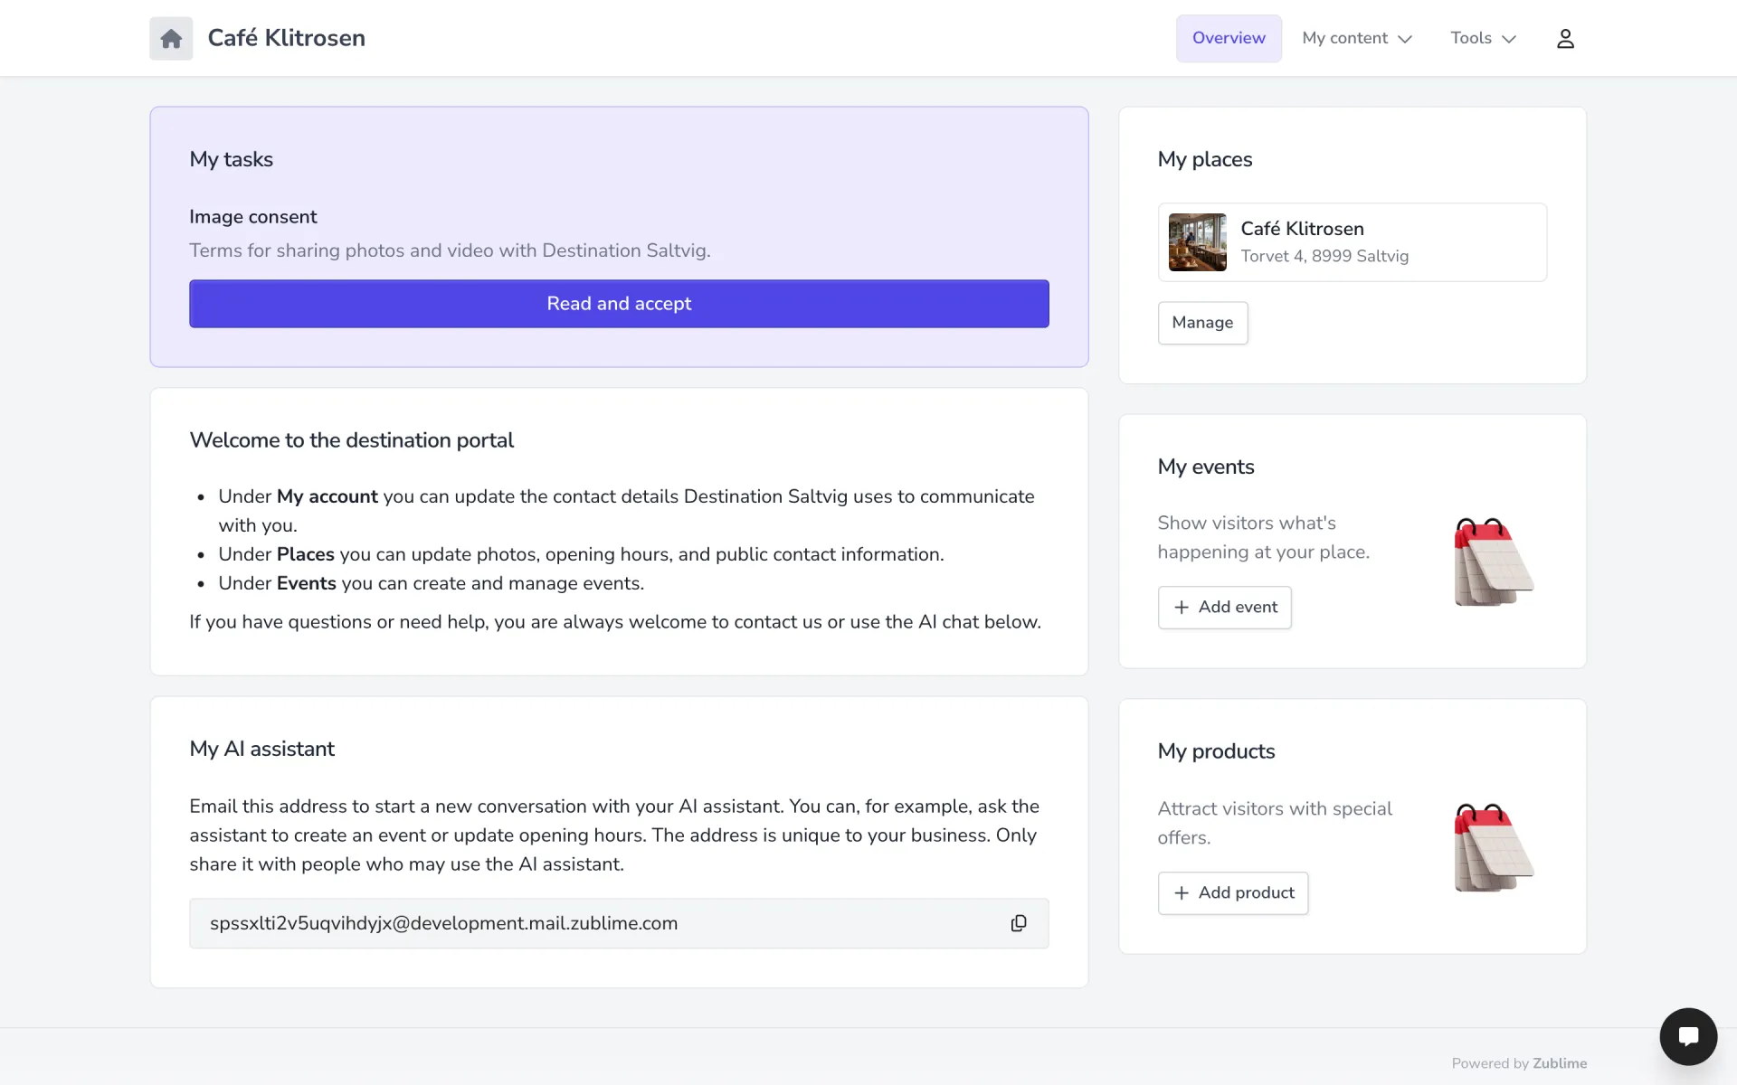Click the Manage button under My places
Viewport: 1737px width, 1085px height.
pyautogui.click(x=1202, y=323)
